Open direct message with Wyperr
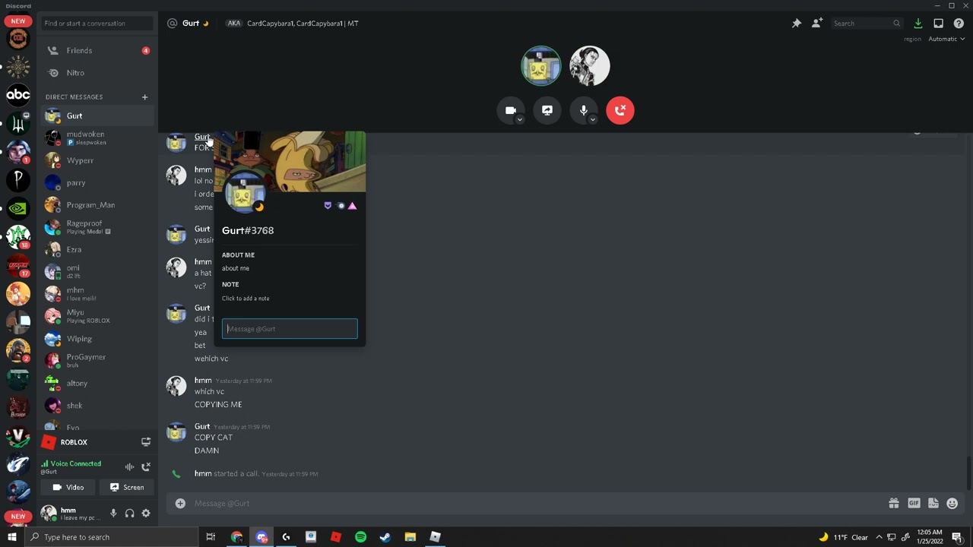Screen dimensions: 973x547 (x=98, y=160)
